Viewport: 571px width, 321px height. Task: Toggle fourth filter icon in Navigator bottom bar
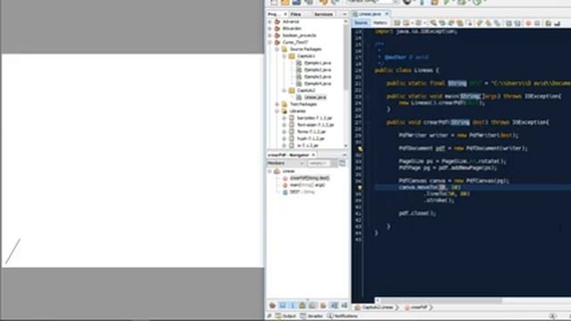(x=302, y=305)
